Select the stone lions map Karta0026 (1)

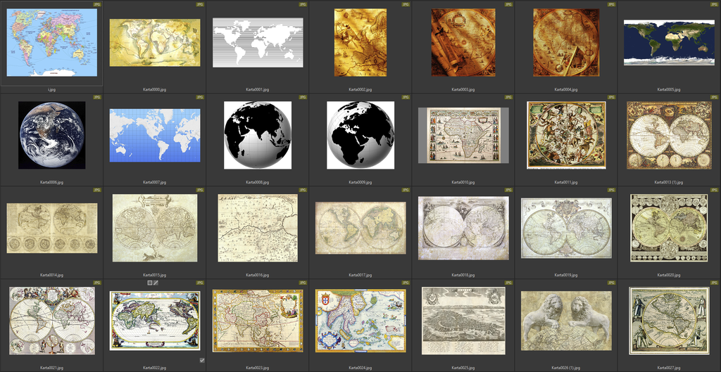(566, 320)
